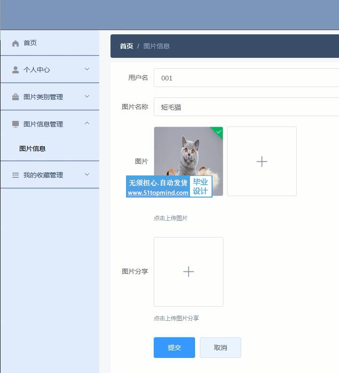Viewport: 339px width, 373px height.
Task: Expand the 图片类别管理 chevron
Action: 87,96
